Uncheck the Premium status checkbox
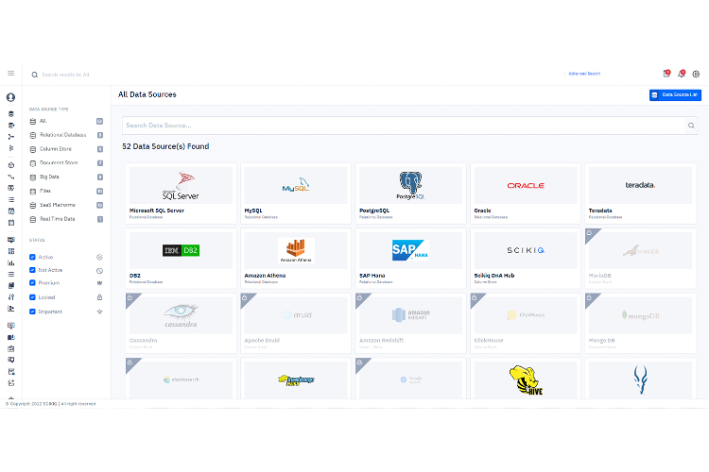The image size is (709, 472). (x=32, y=283)
